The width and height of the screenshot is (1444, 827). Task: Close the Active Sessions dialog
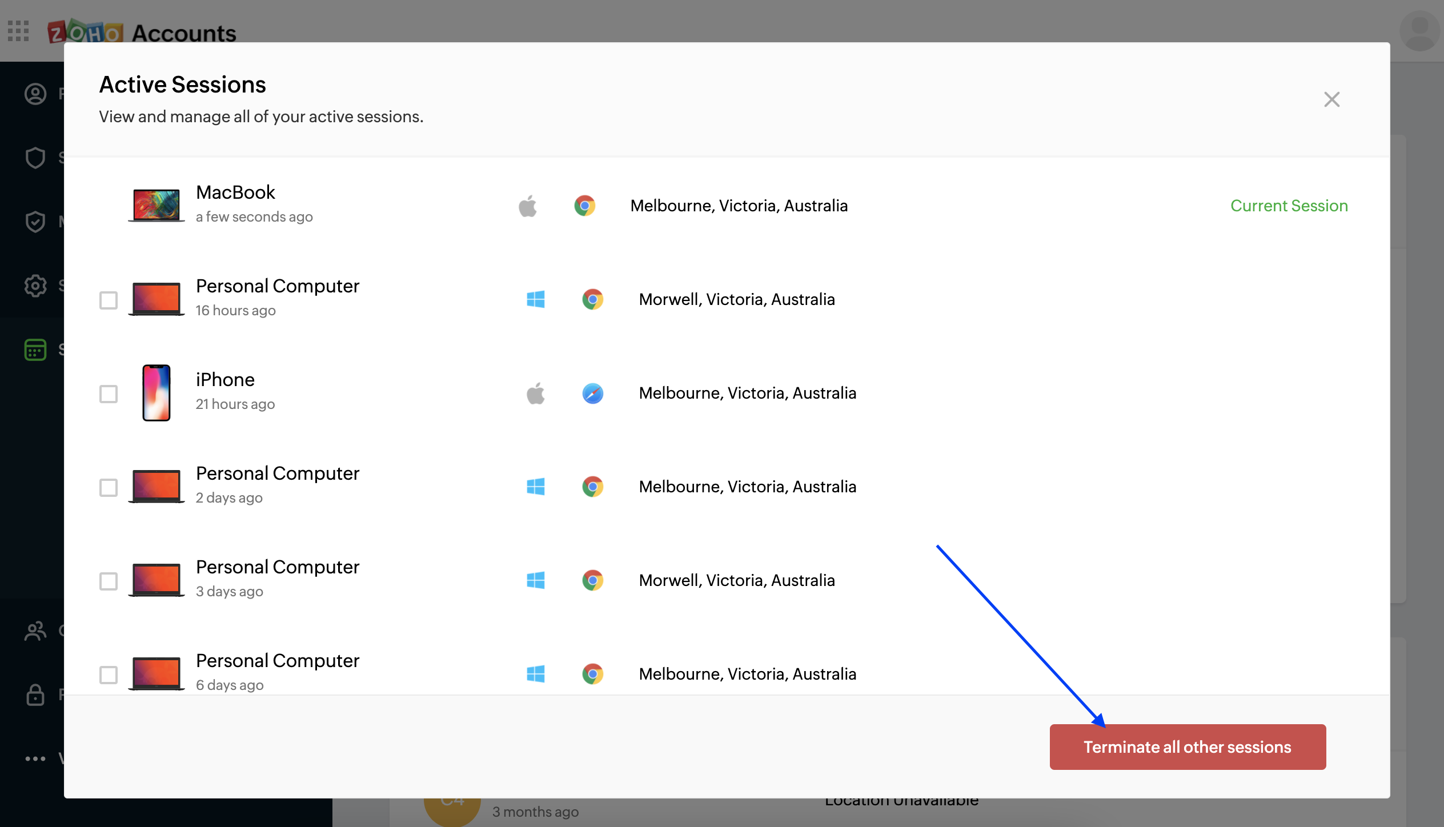pos(1331,99)
